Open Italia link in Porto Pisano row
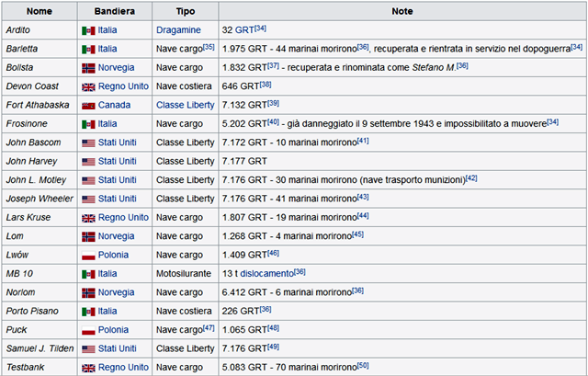 [x=107, y=311]
